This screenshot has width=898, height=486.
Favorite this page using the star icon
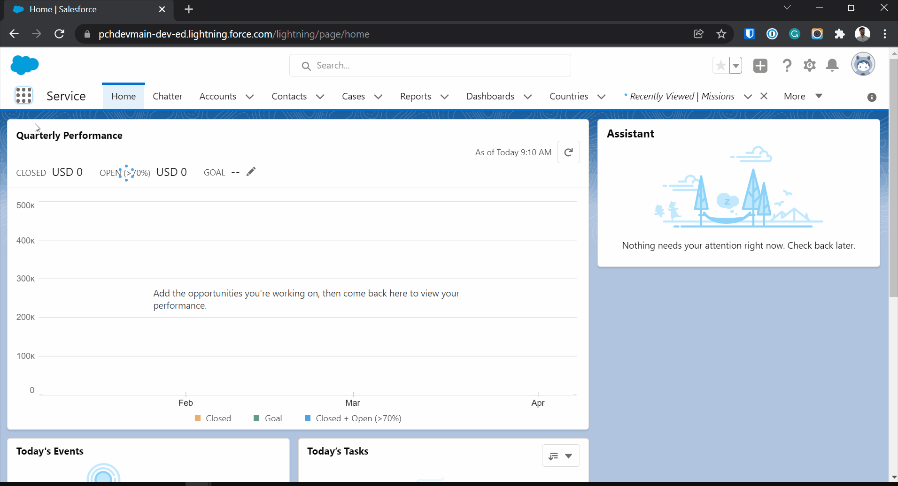720,65
